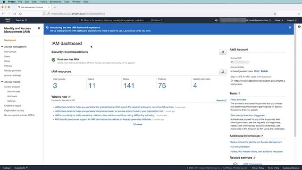Open the Edit menu in the menu bar
Image resolution: width=302 pixels, height=170 pixels.
(x=27, y=2)
